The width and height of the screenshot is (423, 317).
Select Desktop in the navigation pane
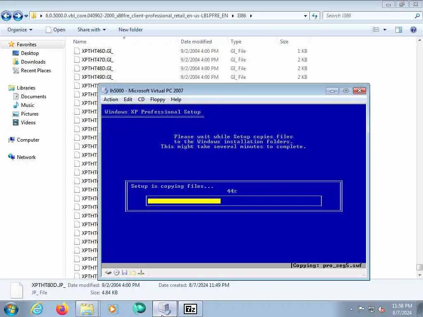(30, 53)
